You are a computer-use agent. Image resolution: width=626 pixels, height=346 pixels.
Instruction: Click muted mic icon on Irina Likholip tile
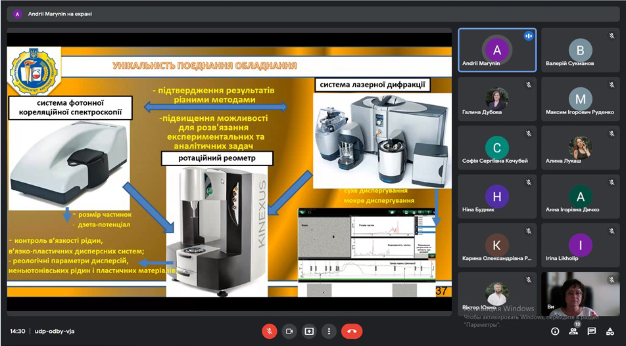[x=612, y=231]
